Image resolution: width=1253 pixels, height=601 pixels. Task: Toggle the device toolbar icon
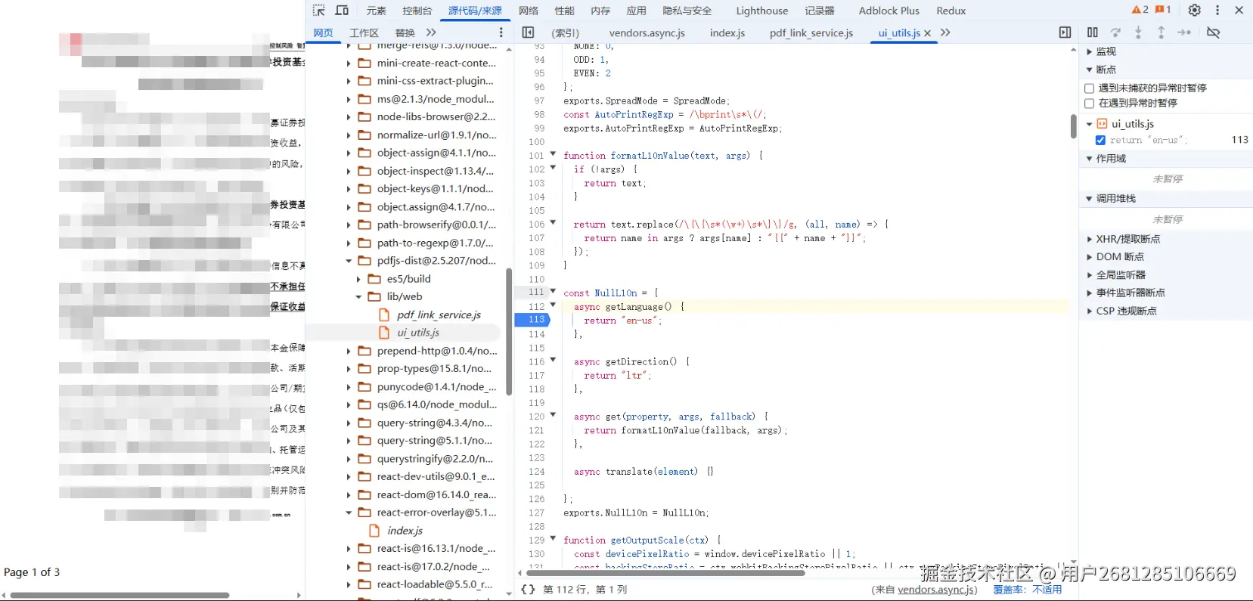tap(342, 11)
